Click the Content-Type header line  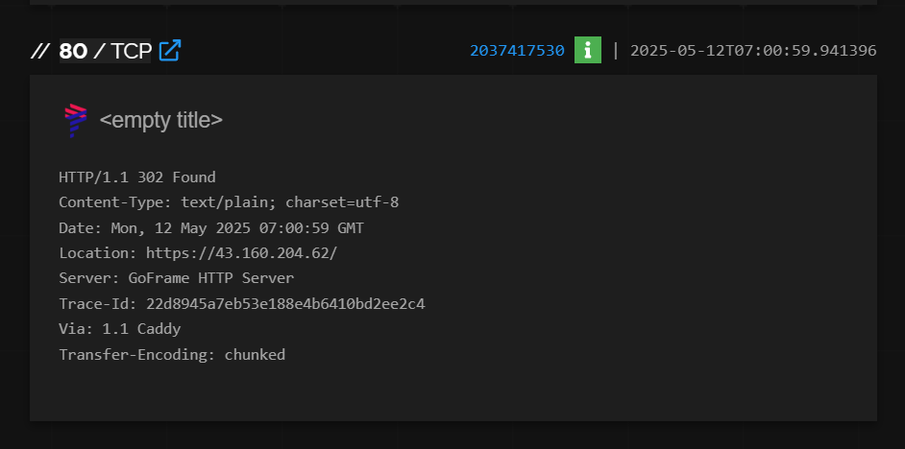tap(229, 202)
